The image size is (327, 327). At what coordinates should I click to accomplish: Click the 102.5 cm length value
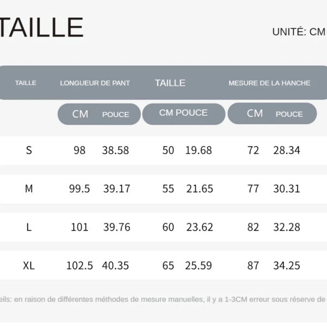click(80, 266)
